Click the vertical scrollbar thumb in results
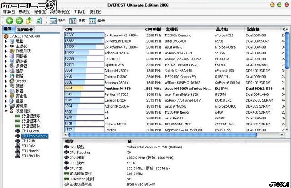Image resolution: width=291 pixels, height=188 pixels. click(287, 50)
